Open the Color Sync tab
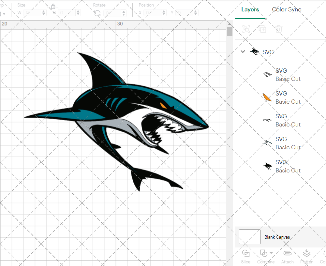 coord(287,9)
